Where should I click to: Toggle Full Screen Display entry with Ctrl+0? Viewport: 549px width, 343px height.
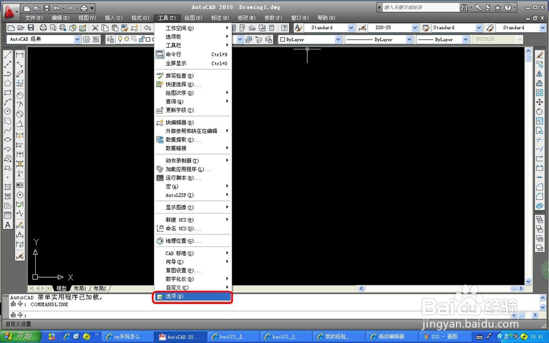(x=193, y=63)
